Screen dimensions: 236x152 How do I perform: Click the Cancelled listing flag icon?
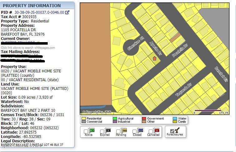[x=157, y=130]
